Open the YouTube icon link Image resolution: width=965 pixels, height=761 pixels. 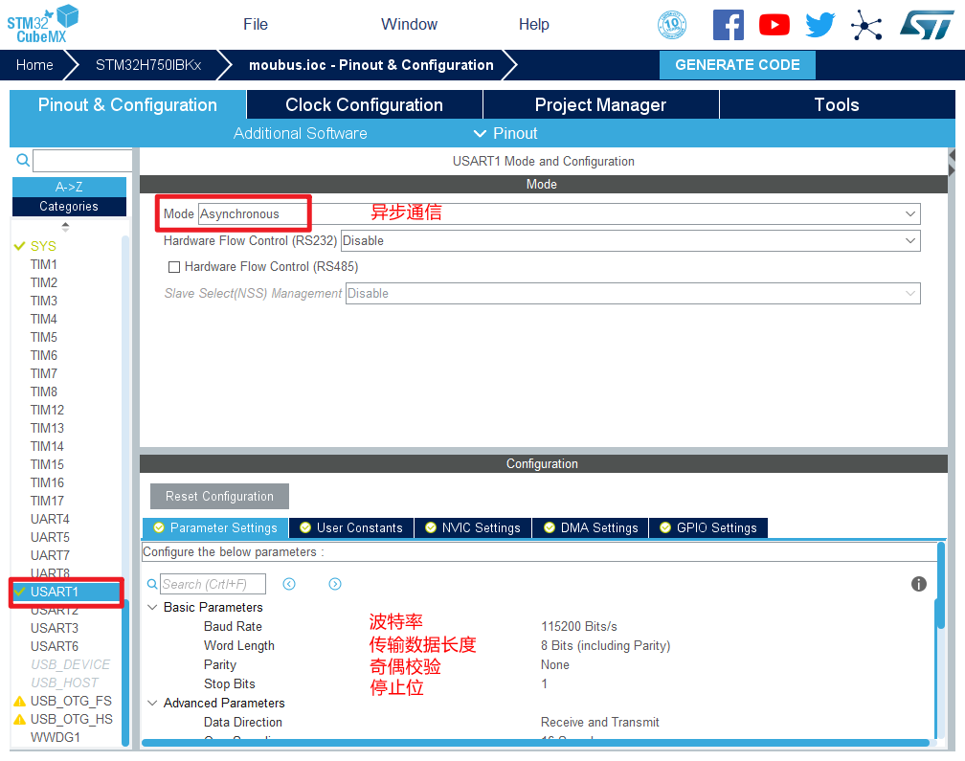tap(774, 25)
